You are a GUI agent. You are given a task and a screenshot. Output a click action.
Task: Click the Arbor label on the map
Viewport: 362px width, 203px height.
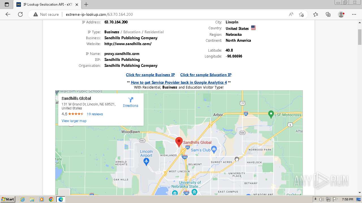218,115
